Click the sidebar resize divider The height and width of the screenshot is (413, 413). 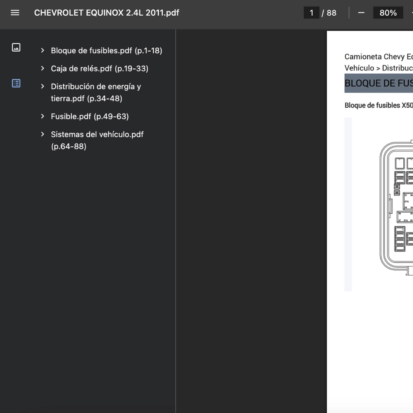point(176,221)
